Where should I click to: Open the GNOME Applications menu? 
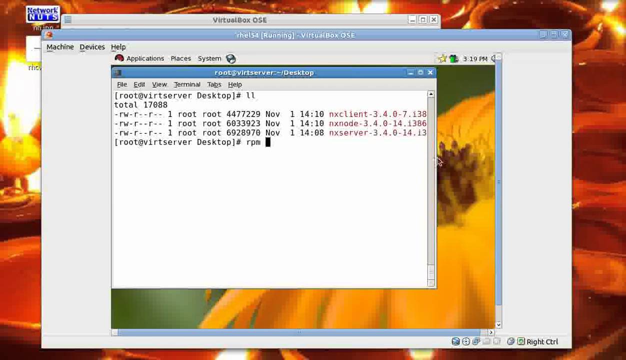pos(145,58)
